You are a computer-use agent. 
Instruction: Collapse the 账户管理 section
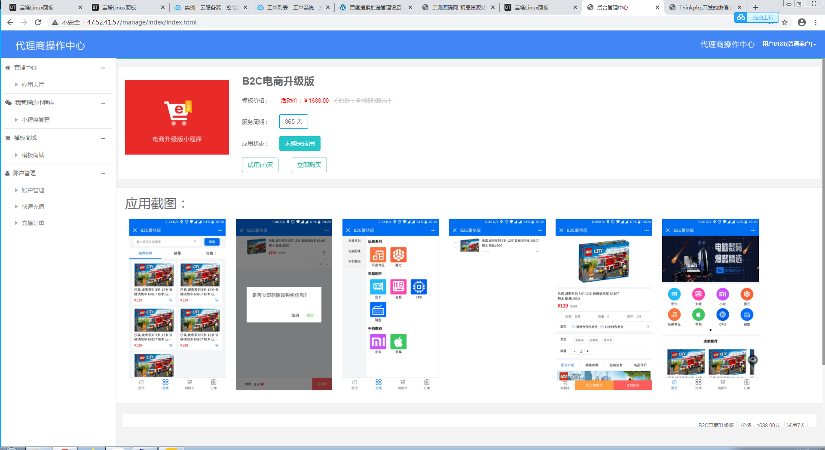pos(103,173)
